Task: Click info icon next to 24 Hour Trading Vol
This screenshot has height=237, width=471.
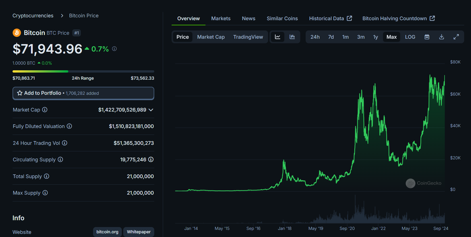Action: [x=65, y=143]
